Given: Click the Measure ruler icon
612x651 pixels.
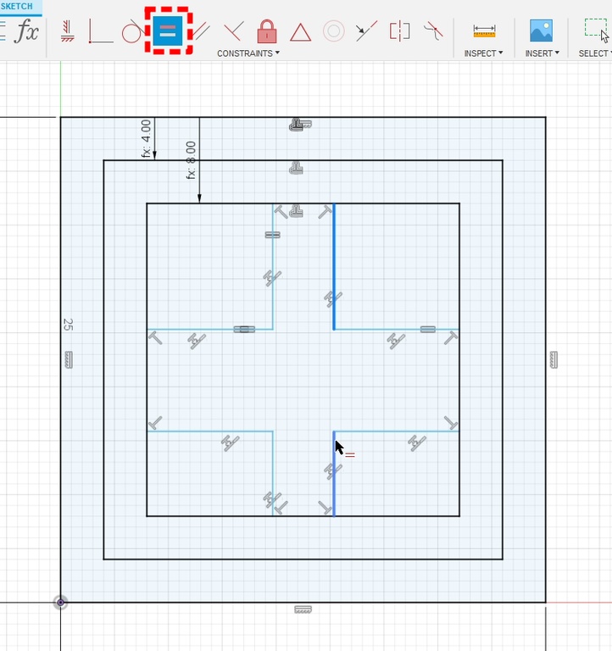Looking at the screenshot, I should (484, 31).
